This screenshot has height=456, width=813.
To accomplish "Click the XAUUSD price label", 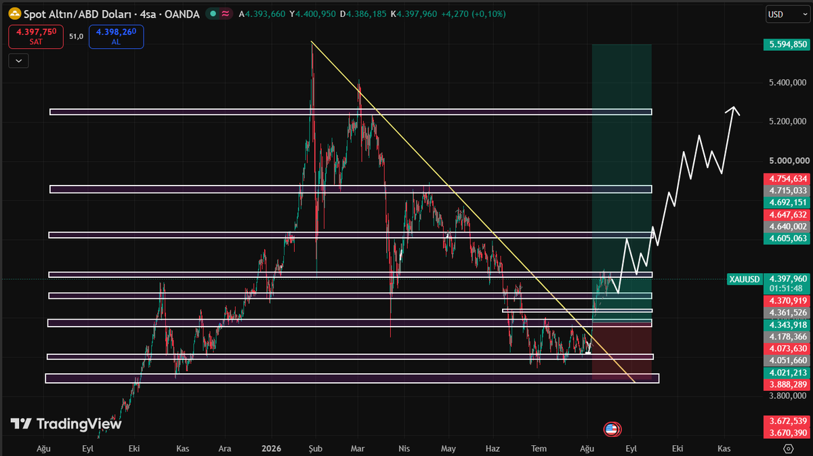I will coord(745,278).
